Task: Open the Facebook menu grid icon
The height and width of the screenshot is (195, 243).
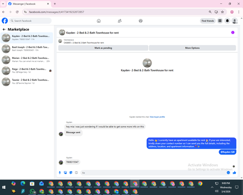Action: (220, 21)
